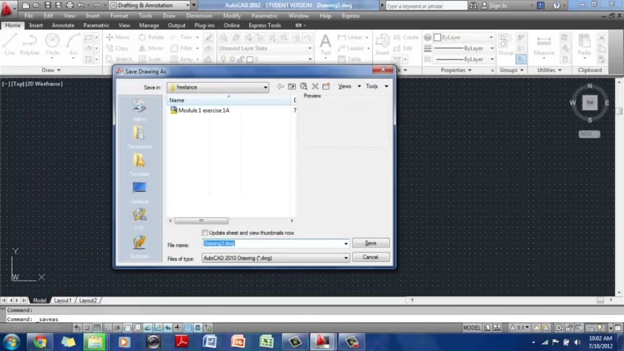Click the TOP face of the ViewCube
624x351 pixels.
tap(590, 102)
